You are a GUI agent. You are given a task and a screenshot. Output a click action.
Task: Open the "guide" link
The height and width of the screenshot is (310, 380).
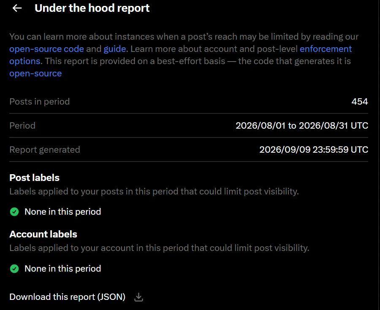114,49
